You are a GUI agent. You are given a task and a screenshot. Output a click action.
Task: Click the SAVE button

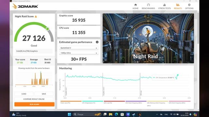[x=44, y=94]
